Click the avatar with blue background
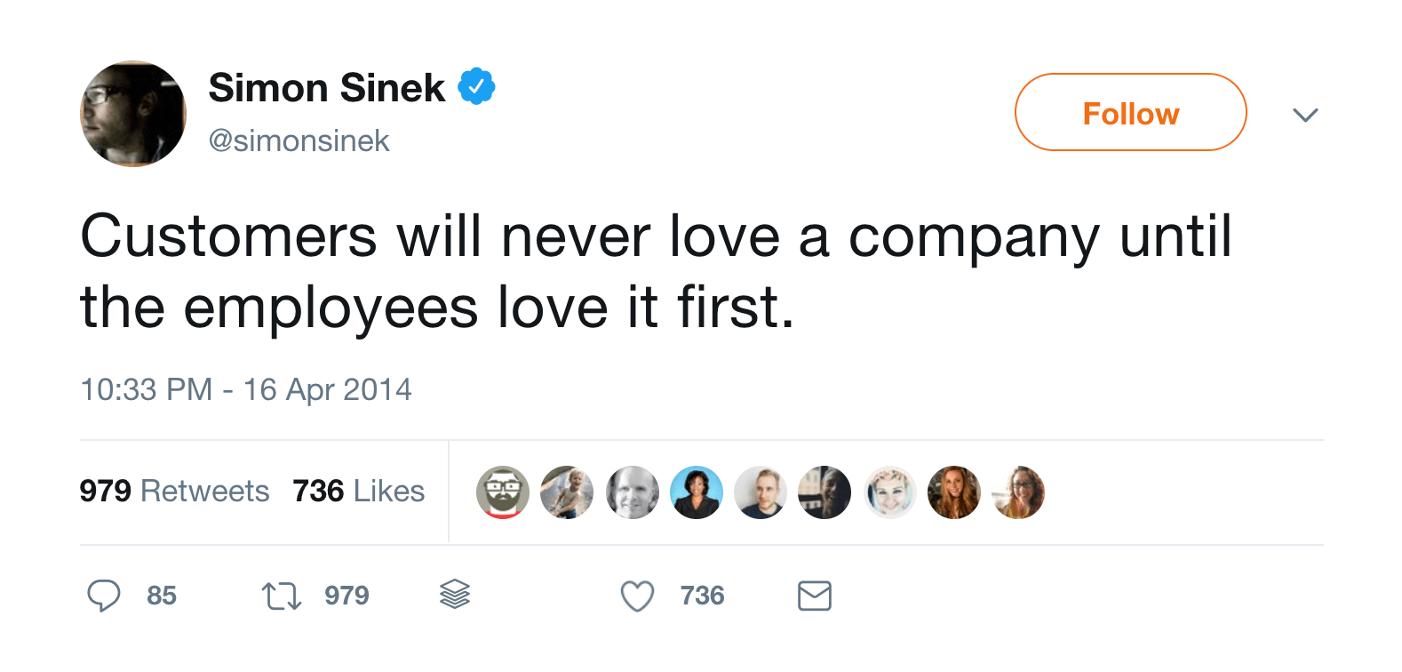 [x=697, y=492]
